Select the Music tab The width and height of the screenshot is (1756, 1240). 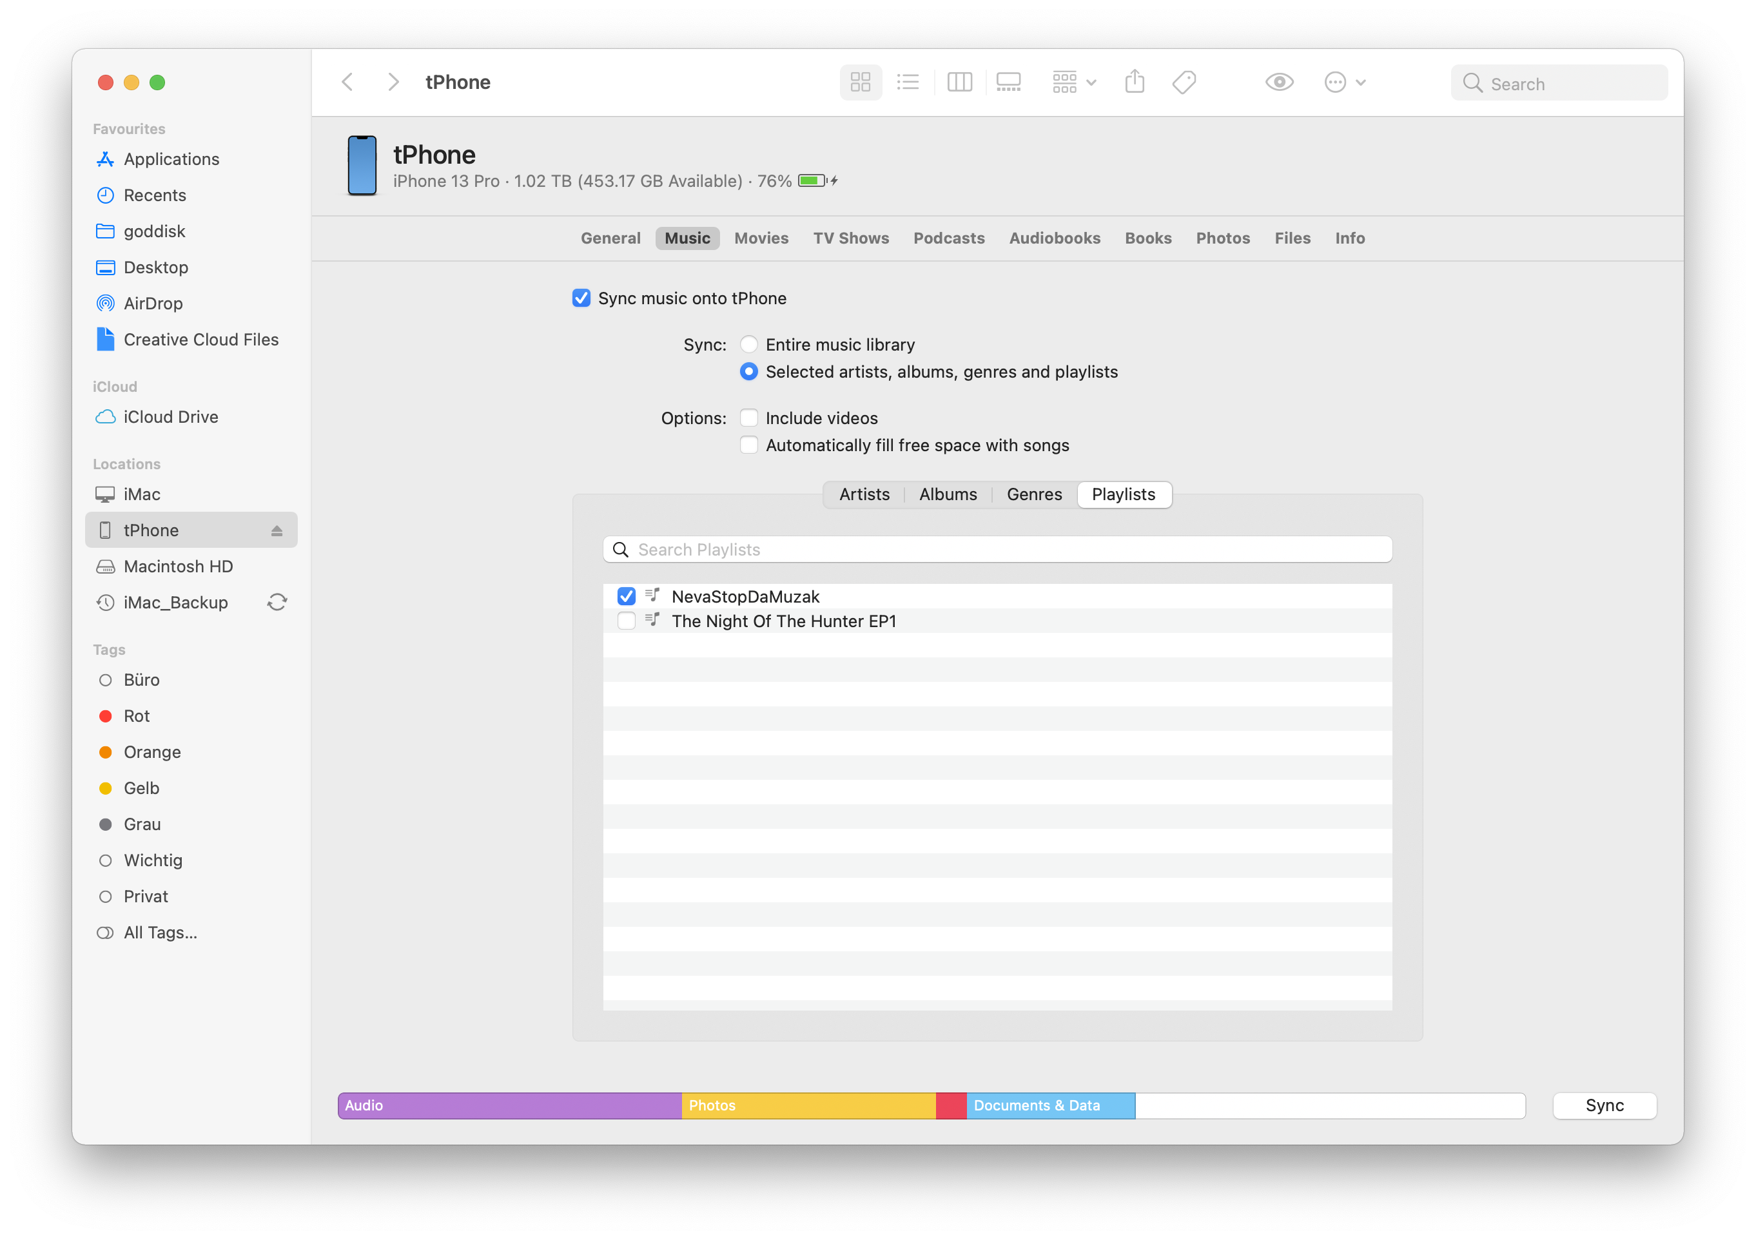(687, 238)
